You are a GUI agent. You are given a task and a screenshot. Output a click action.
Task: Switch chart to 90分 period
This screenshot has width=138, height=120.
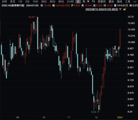tap(61, 2)
